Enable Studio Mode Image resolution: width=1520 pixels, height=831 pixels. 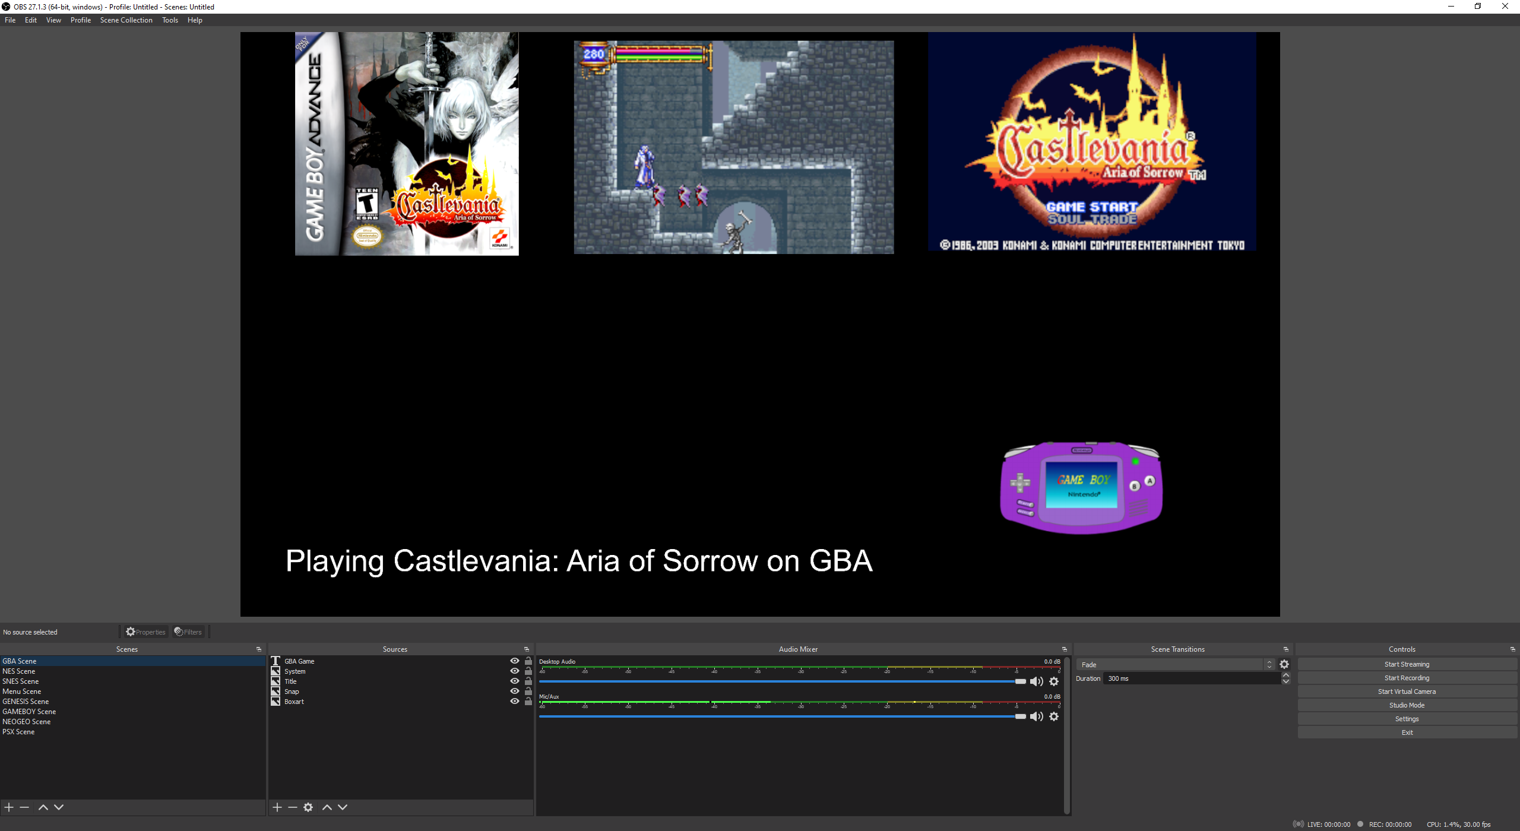click(1407, 705)
